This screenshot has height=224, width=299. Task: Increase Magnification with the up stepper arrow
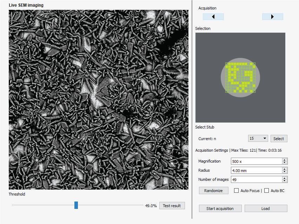284,160
